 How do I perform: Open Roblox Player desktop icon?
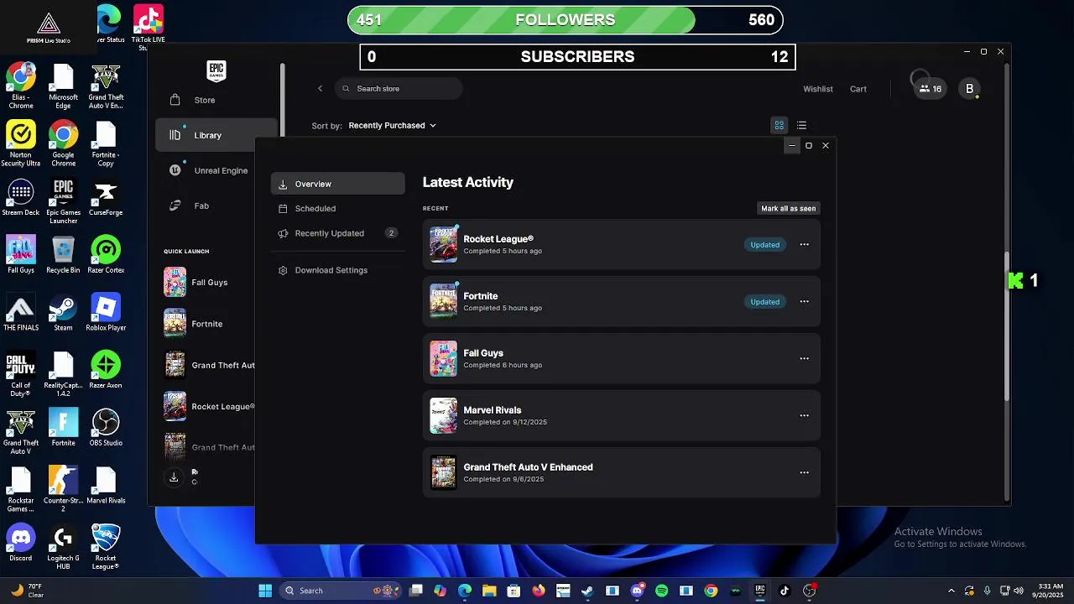coord(106,313)
